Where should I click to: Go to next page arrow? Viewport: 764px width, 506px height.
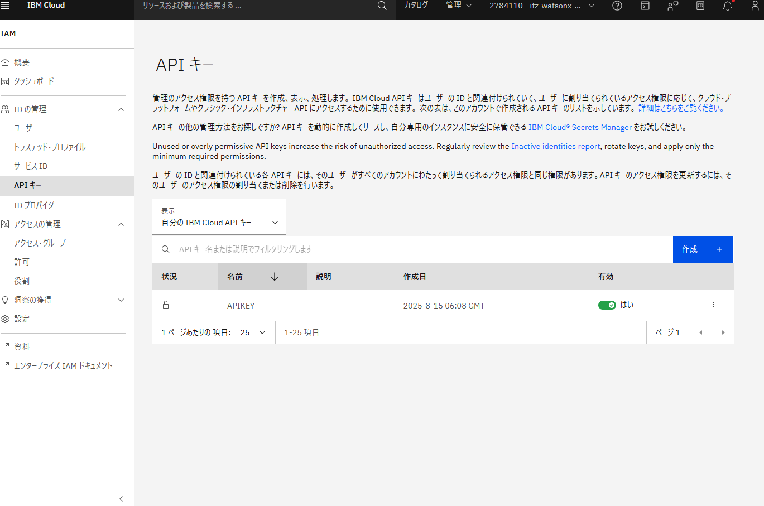point(723,332)
